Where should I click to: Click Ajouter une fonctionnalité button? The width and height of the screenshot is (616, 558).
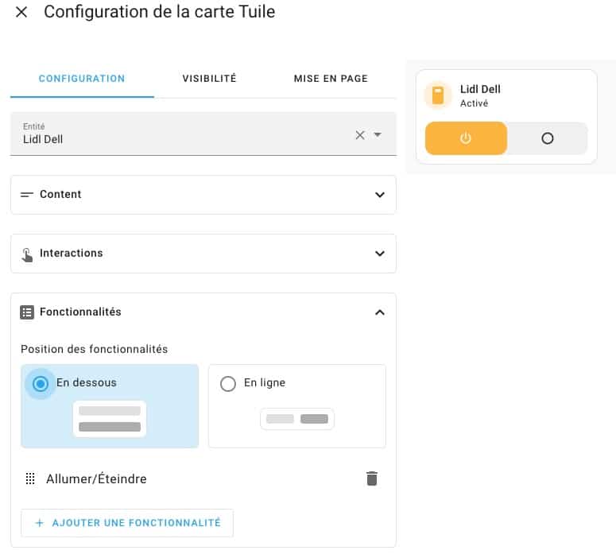127,523
